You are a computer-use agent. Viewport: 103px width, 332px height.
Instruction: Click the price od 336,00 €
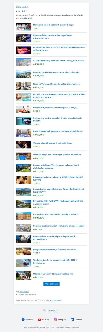pos(38,207)
